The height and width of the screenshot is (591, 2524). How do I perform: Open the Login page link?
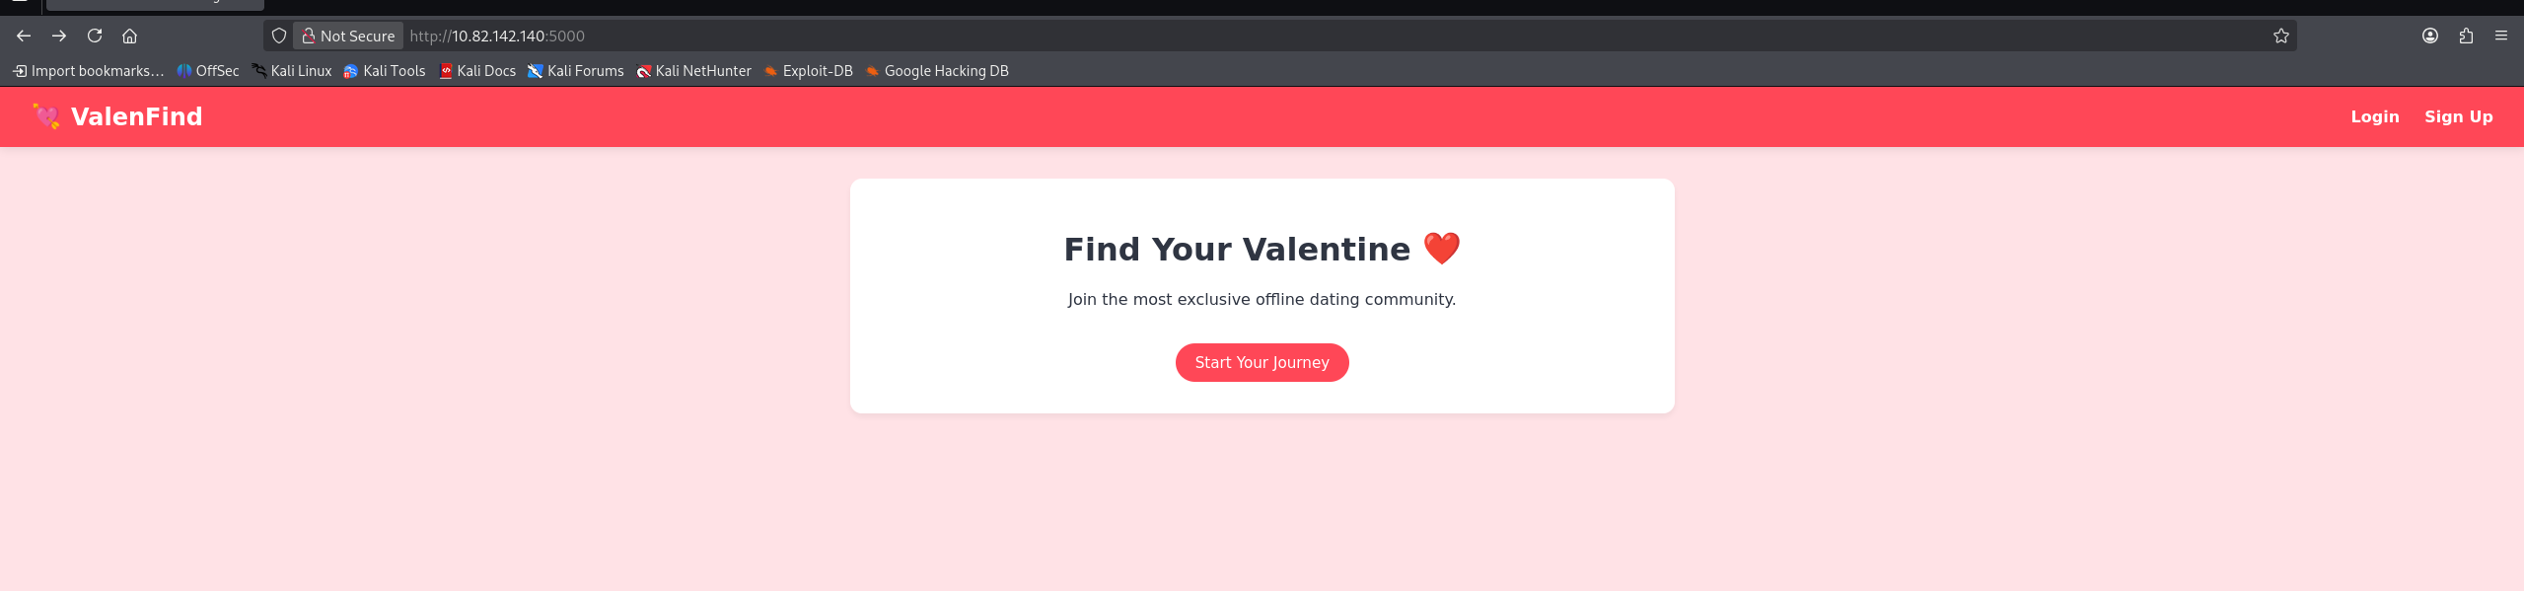[2374, 116]
